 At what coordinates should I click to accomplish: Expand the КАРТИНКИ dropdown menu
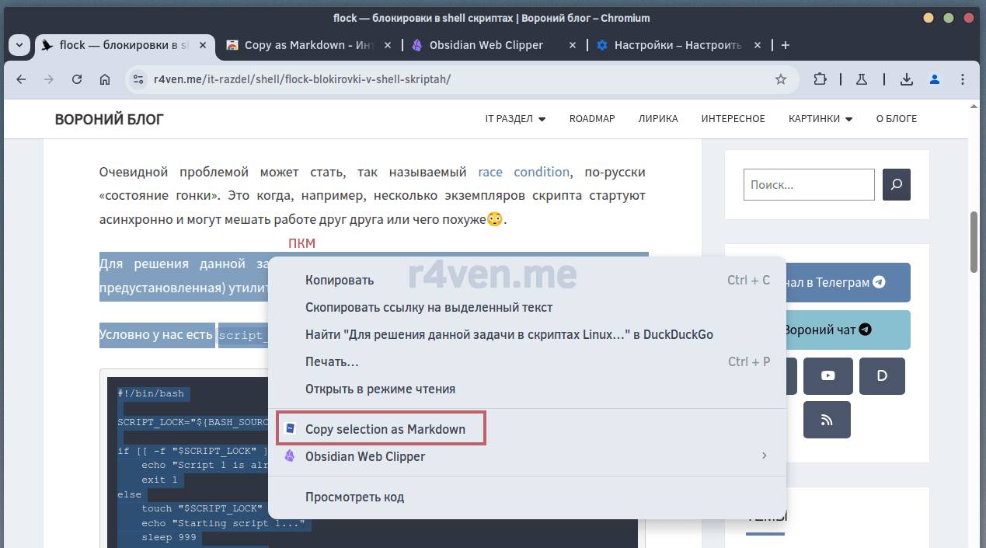[x=820, y=119]
